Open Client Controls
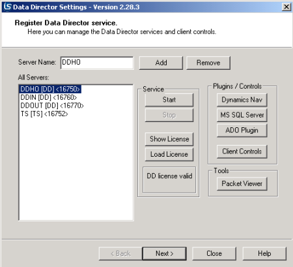This screenshot has width=293, height=267. [x=242, y=151]
